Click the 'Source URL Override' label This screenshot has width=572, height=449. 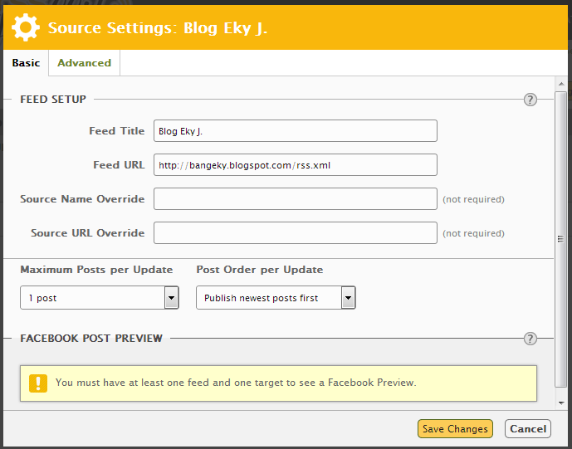click(87, 232)
